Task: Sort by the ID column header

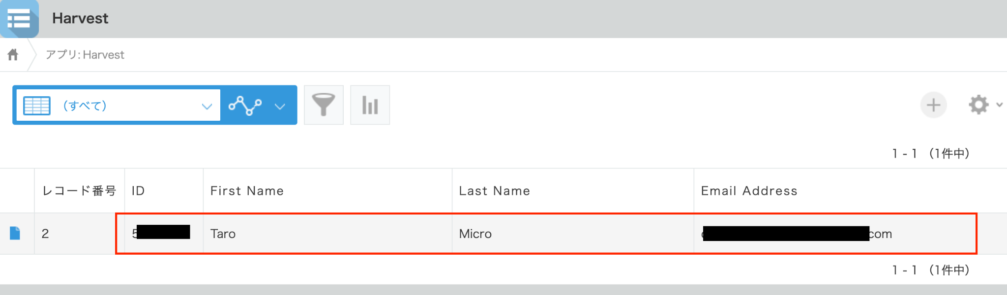Action: 138,191
